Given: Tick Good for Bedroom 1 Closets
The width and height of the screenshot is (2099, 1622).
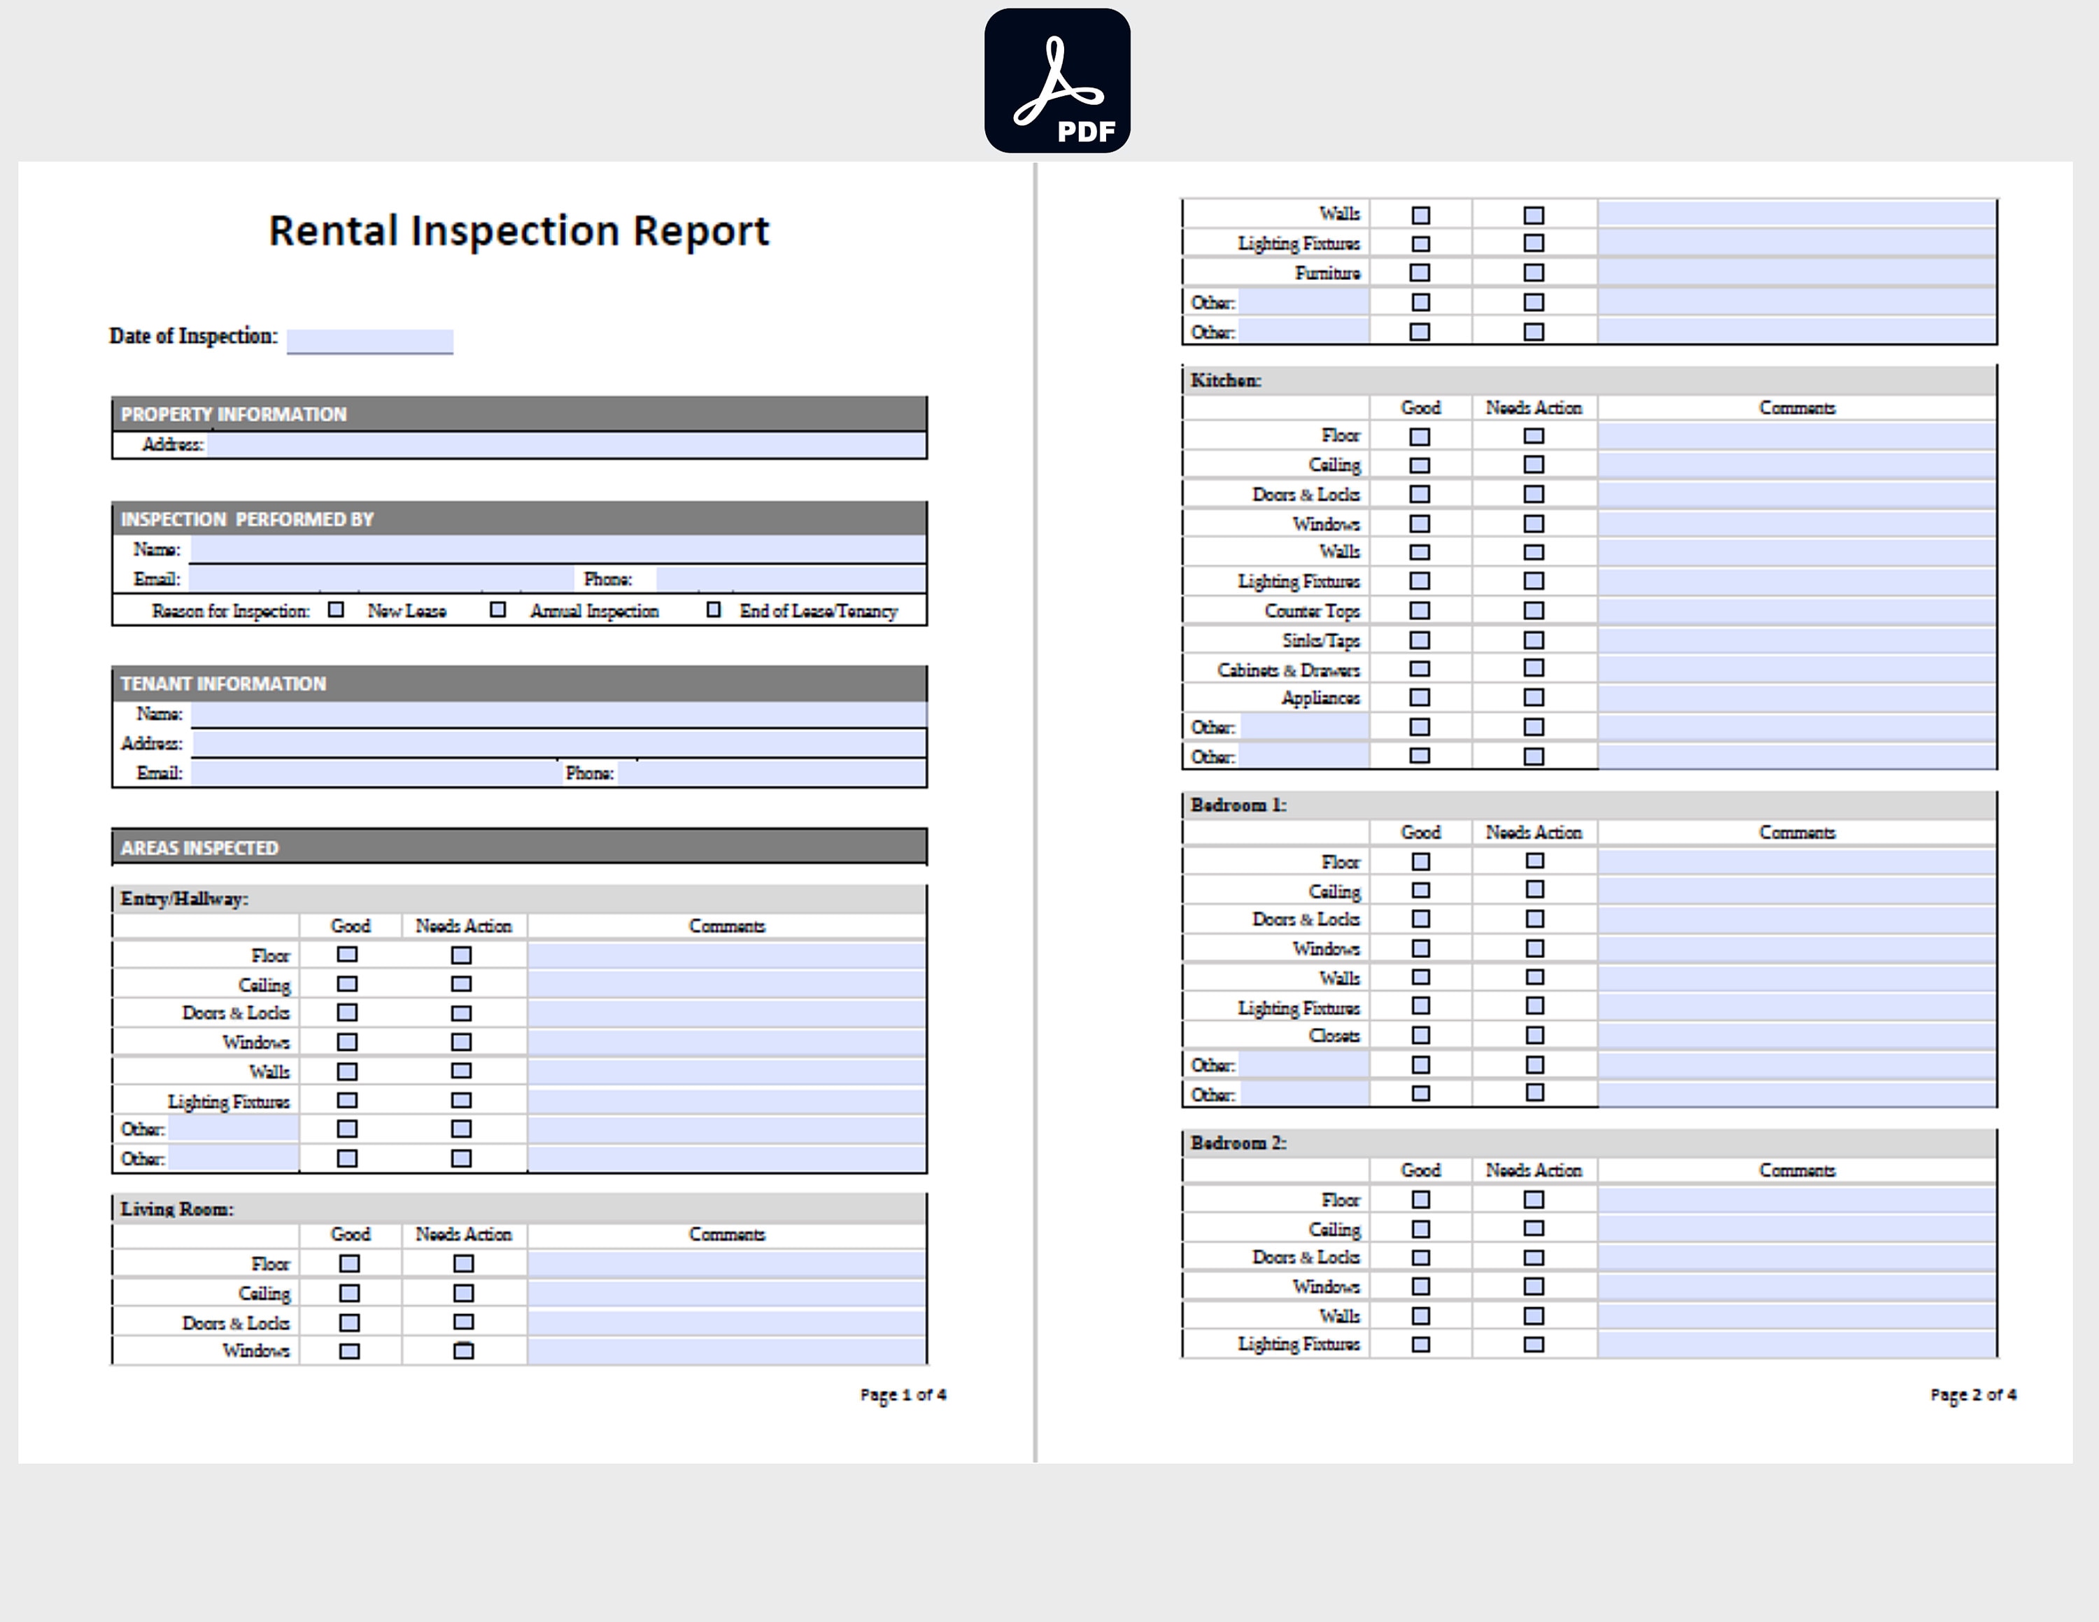Looking at the screenshot, I should click(x=1420, y=1035).
